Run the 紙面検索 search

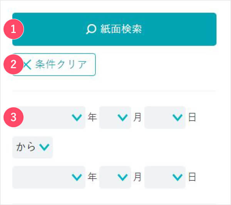114,29
